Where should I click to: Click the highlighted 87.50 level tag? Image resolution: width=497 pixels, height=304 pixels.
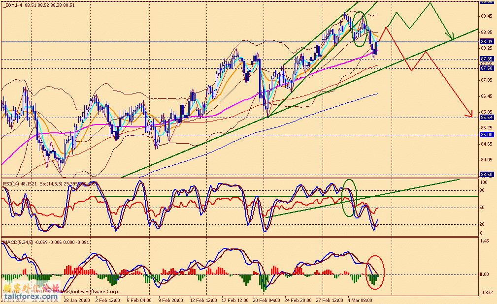487,68
